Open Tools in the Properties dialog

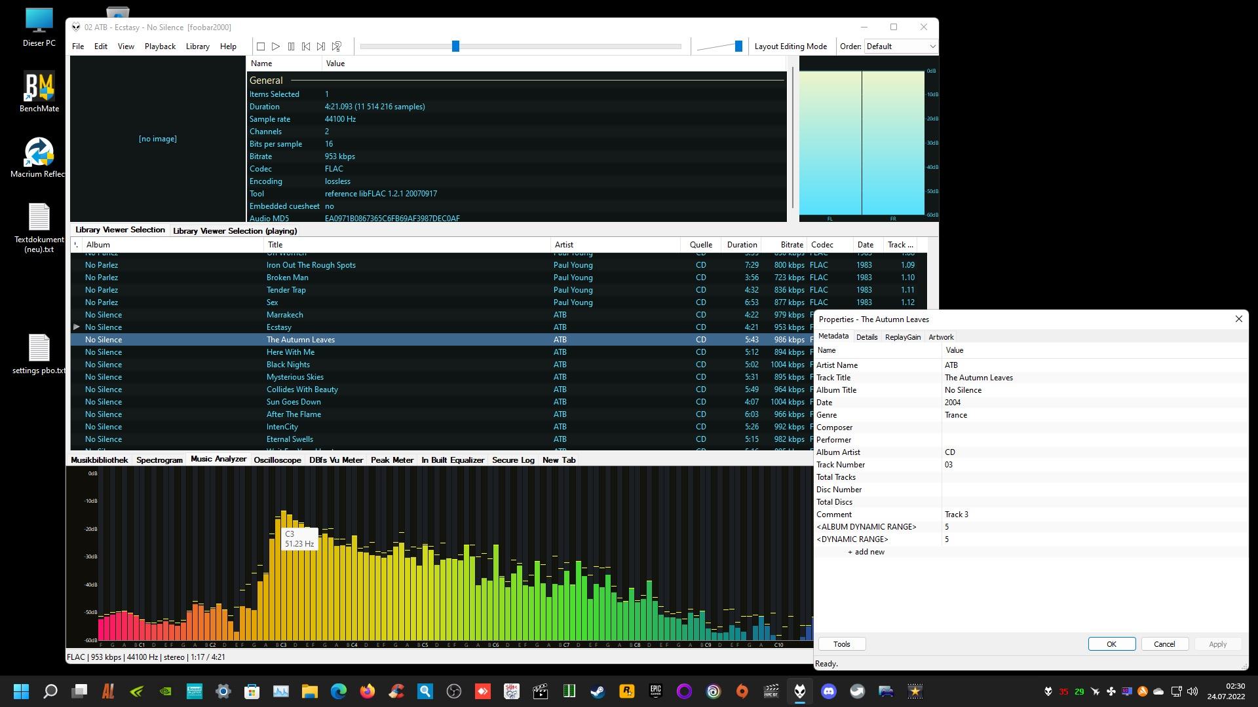(x=842, y=644)
